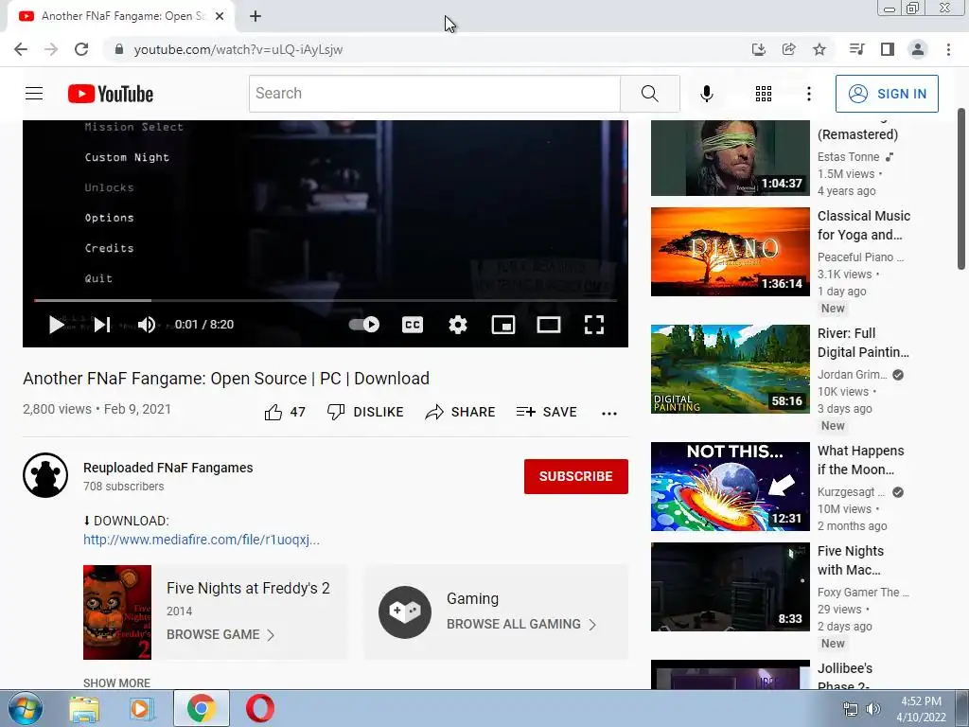
Task: Open Five Nights with Mac video thumbnail
Action: (730, 587)
